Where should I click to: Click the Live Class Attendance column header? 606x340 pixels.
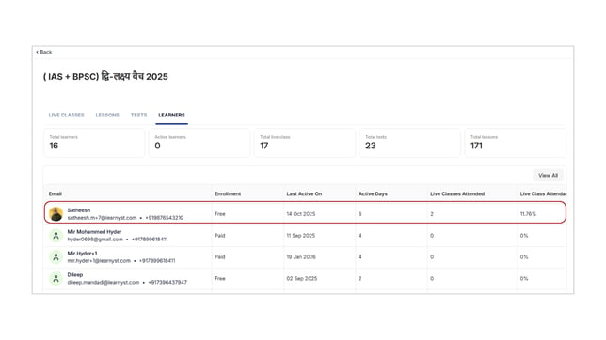[543, 193]
